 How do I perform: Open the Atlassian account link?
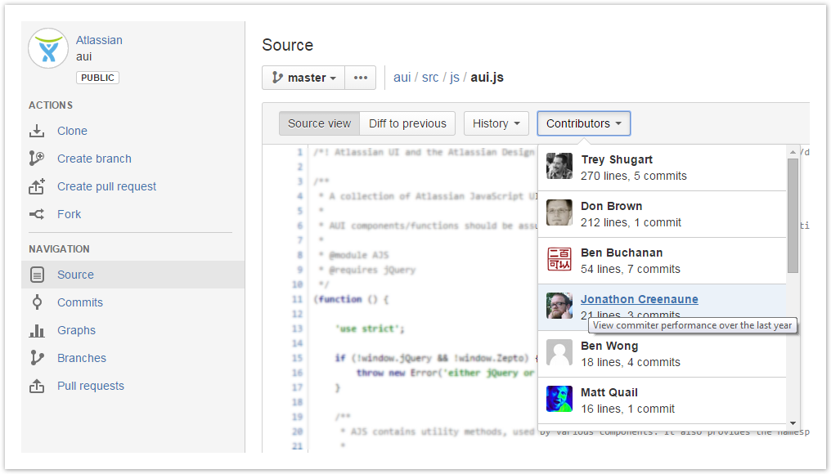pyautogui.click(x=99, y=40)
